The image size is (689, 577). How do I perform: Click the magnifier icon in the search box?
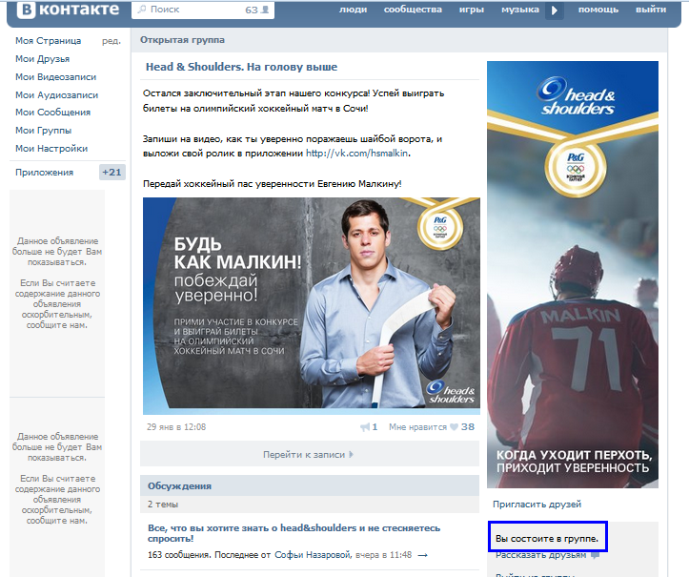(141, 10)
